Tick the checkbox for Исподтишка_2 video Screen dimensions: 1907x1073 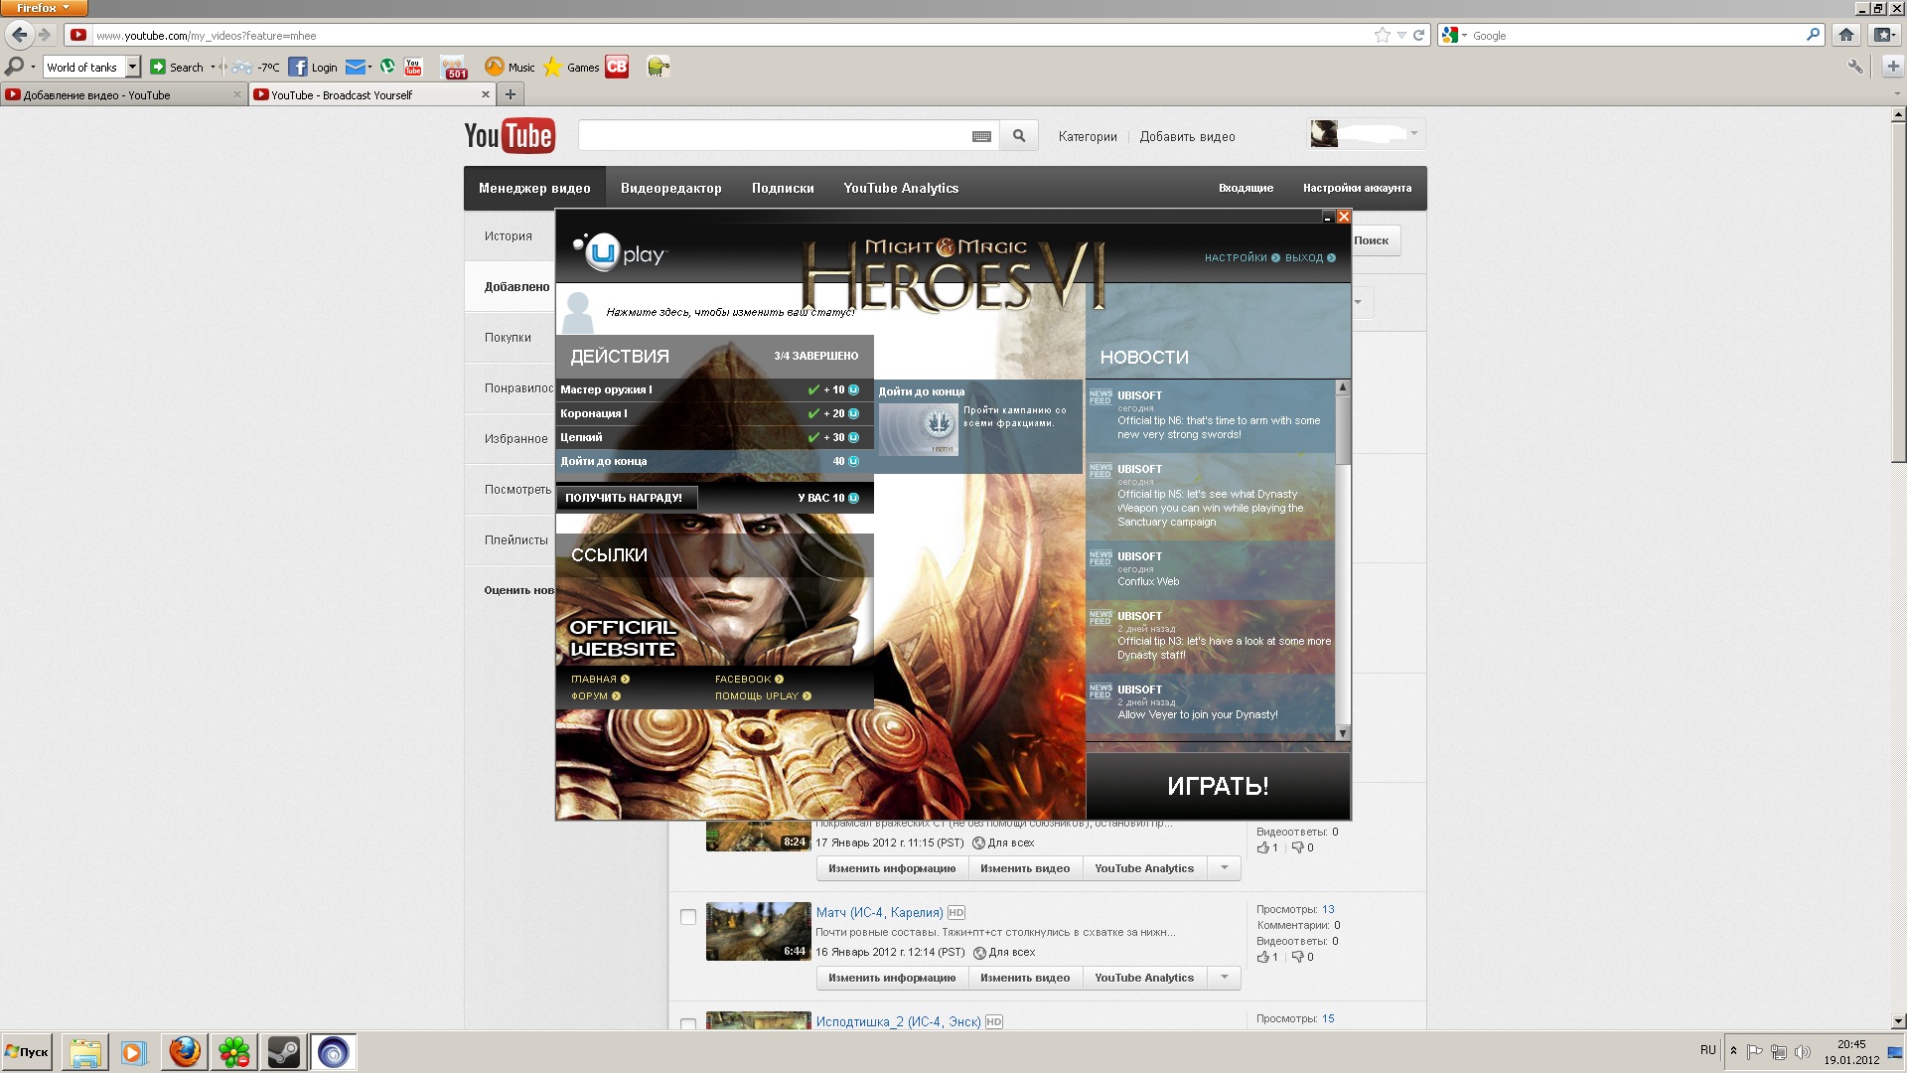[687, 1023]
